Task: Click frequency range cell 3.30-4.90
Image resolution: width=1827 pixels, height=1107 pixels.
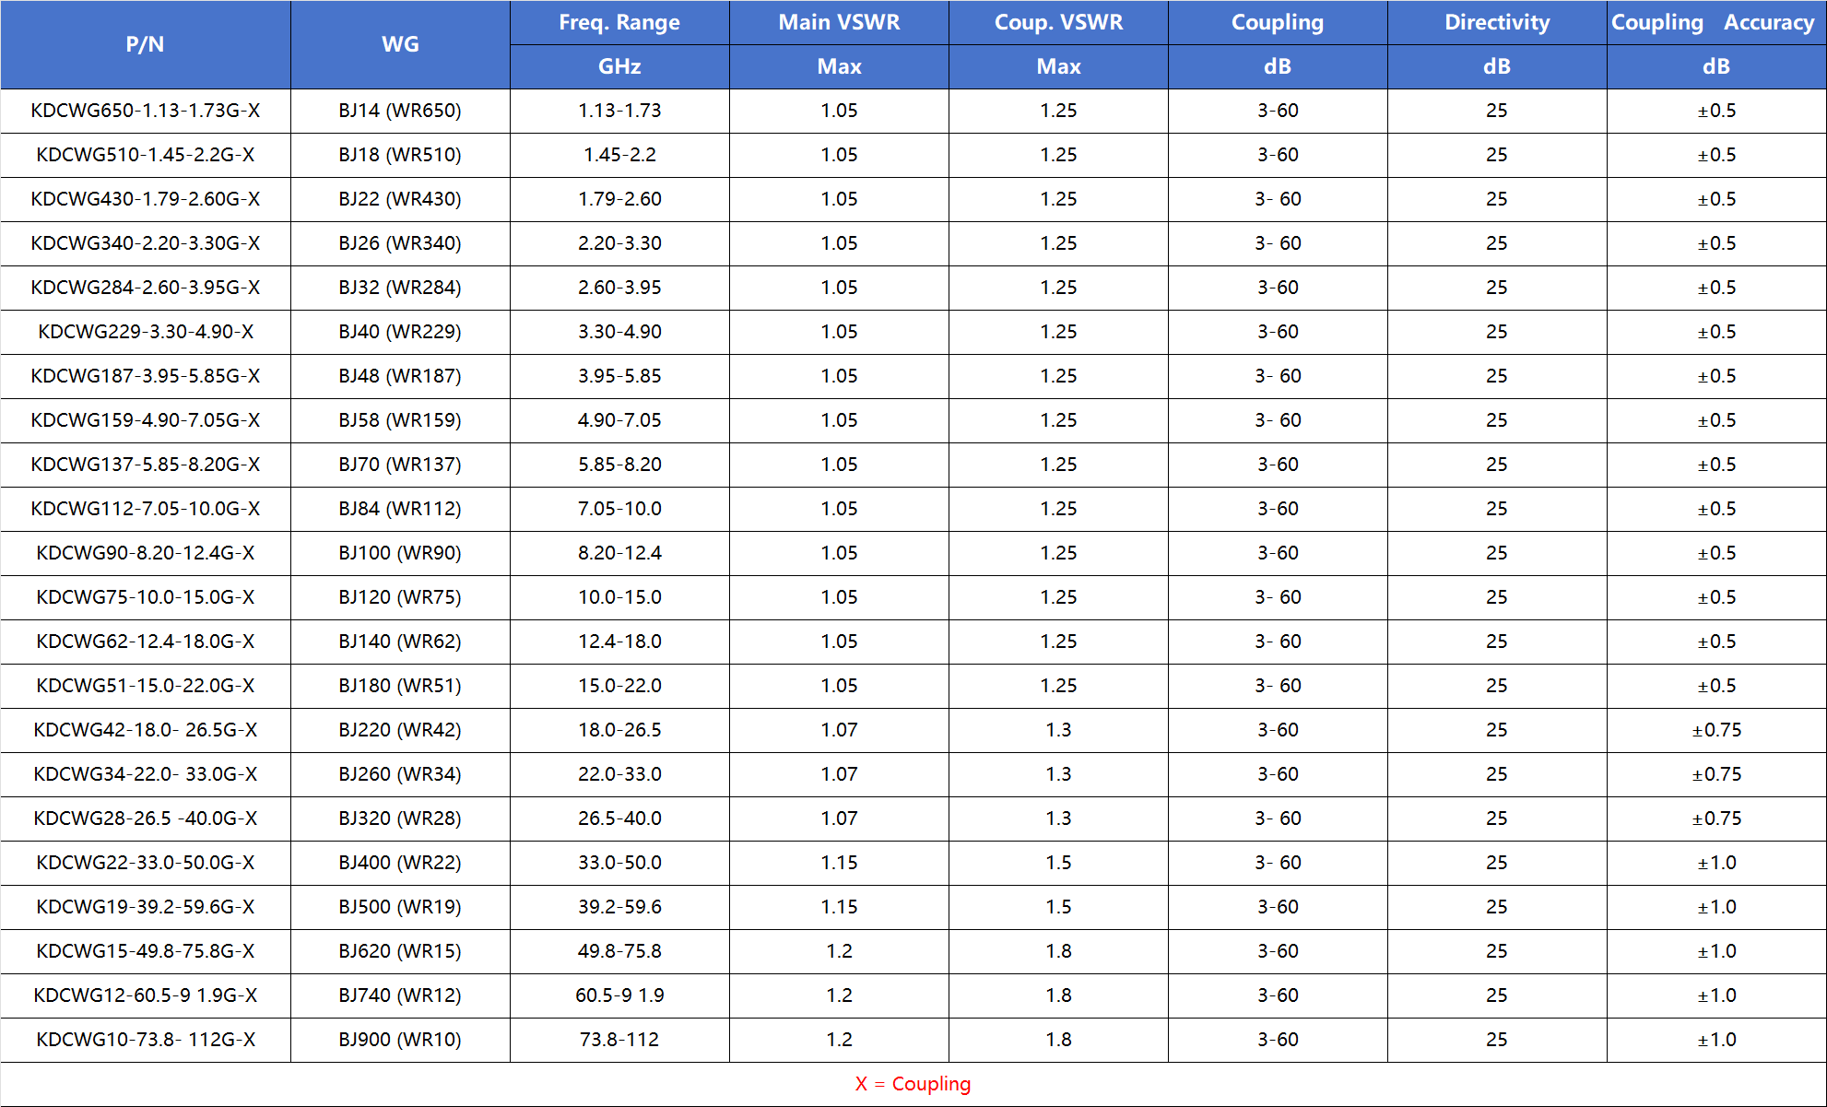Action: coord(619,332)
